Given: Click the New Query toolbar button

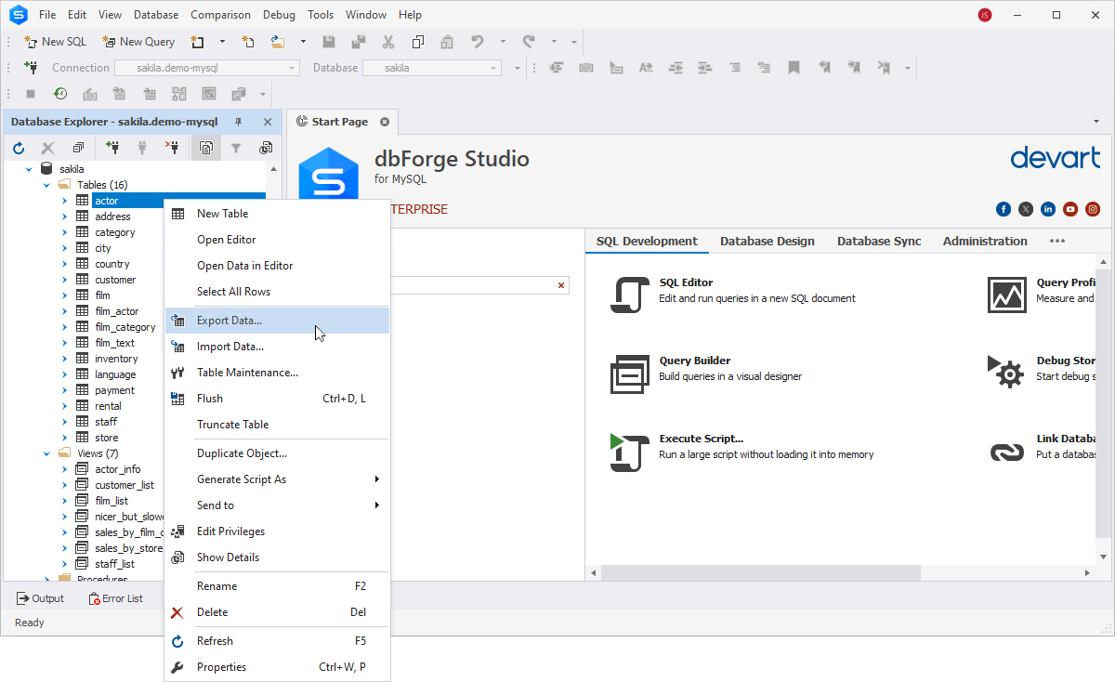Looking at the screenshot, I should tap(138, 42).
